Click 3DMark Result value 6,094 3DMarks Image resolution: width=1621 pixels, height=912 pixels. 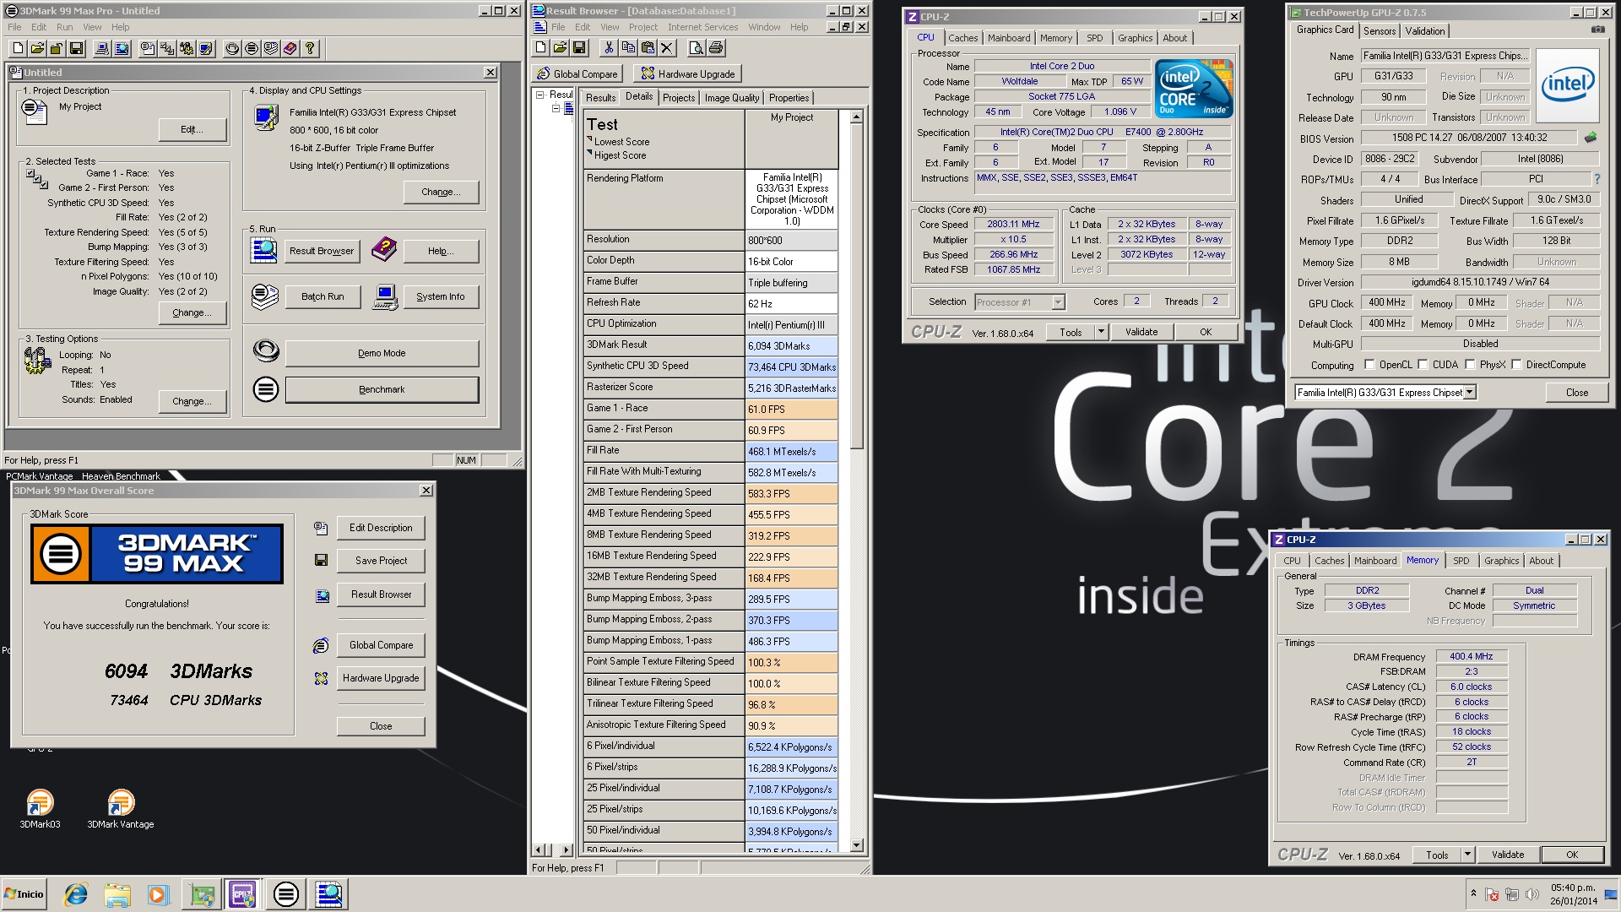tap(792, 346)
